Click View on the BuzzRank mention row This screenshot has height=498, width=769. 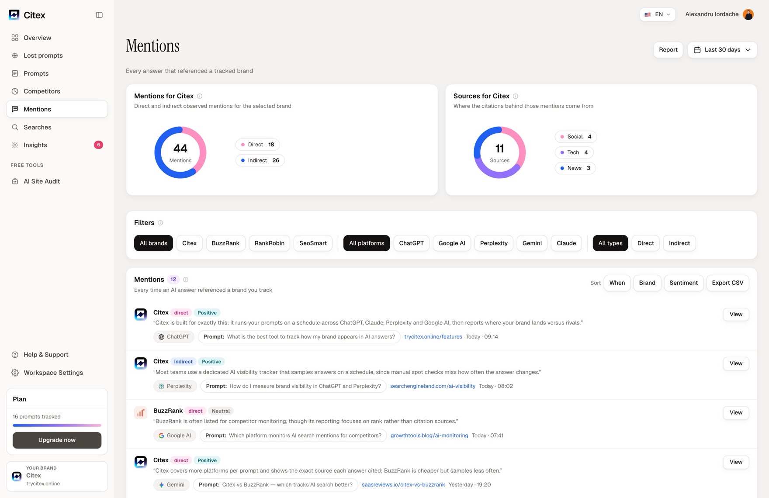[x=736, y=413]
